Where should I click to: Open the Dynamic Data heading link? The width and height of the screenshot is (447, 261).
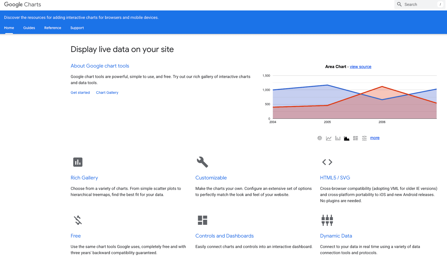(336, 236)
